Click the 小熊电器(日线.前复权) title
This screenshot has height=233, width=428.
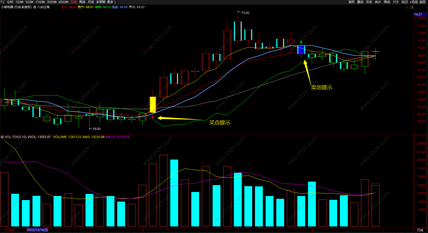[x=16, y=7]
